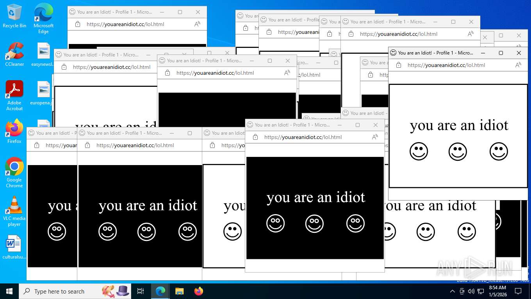Open the CCleaner desktop shortcut
This screenshot has height=299, width=531.
14,55
